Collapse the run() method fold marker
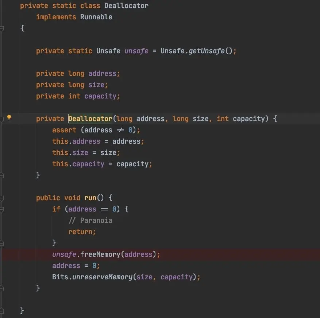 click(x=1, y=198)
